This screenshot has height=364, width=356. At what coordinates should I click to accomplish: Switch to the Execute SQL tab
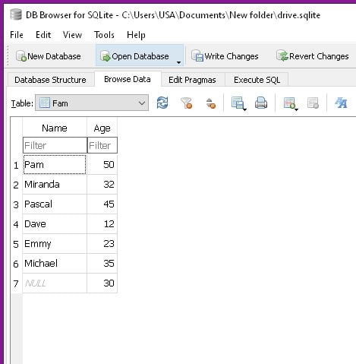click(257, 80)
